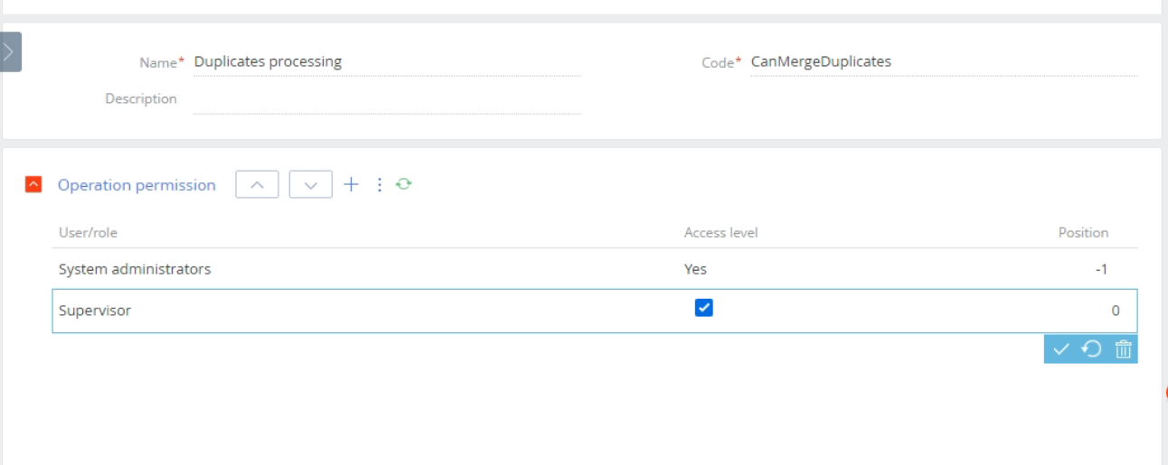Move selected record up

(x=257, y=184)
